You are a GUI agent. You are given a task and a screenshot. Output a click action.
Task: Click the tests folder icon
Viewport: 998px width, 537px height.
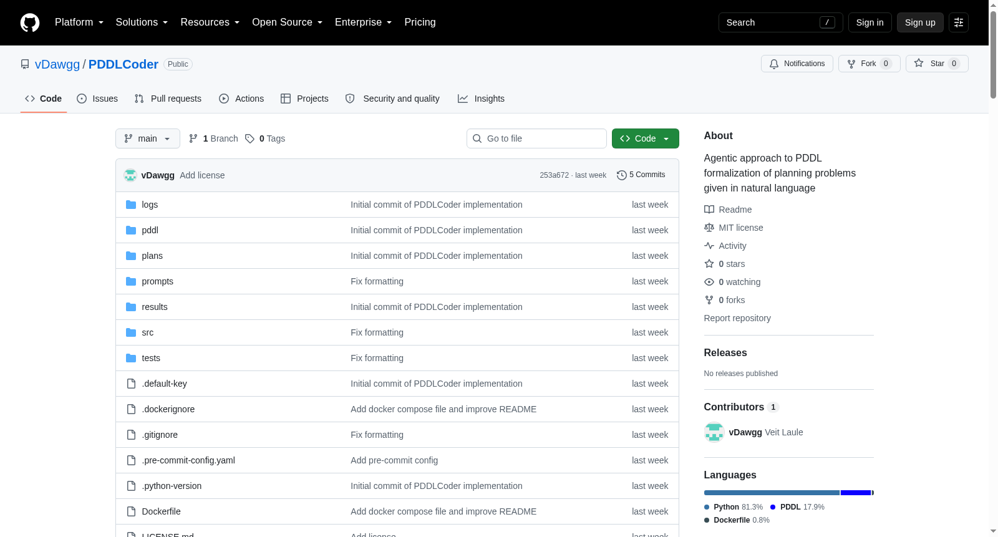click(131, 358)
